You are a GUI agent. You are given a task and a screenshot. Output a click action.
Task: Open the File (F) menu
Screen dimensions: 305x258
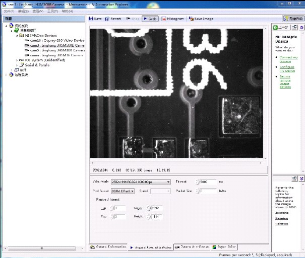coord(9,11)
